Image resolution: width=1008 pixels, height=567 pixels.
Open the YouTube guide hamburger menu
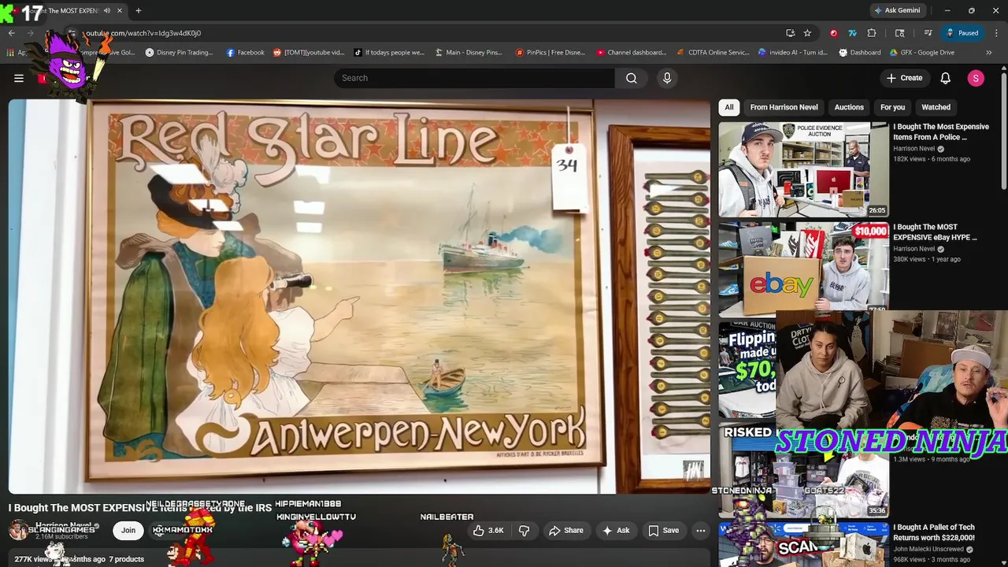pyautogui.click(x=19, y=78)
